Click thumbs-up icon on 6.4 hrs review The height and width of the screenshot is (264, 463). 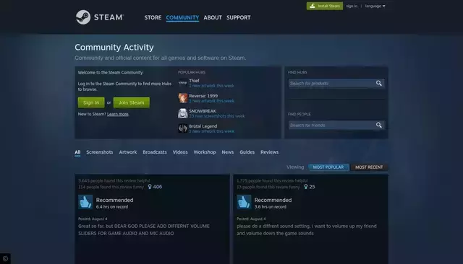(85, 202)
